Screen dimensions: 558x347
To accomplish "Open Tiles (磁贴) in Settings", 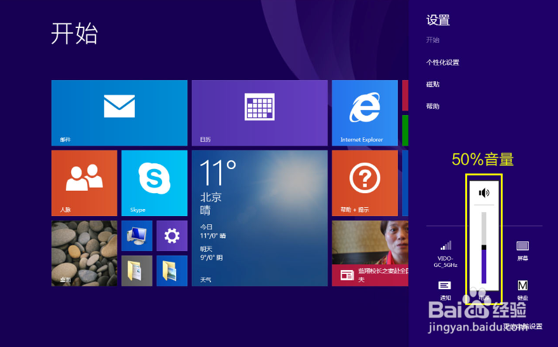I will [x=433, y=85].
